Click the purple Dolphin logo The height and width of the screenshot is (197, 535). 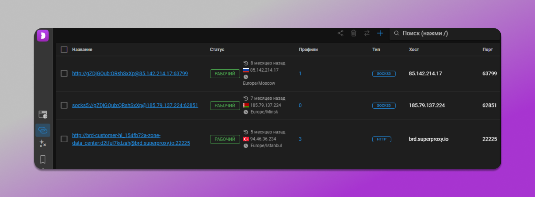pyautogui.click(x=43, y=36)
